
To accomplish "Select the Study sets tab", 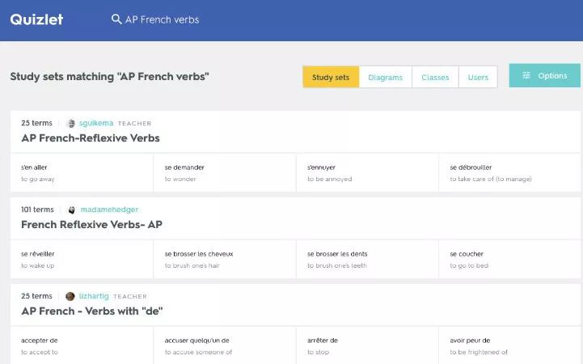I will (x=331, y=78).
